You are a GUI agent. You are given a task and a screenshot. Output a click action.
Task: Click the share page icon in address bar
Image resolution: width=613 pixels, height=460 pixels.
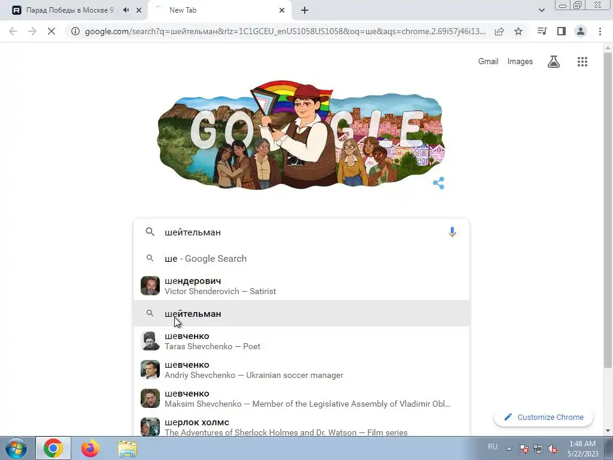499,31
